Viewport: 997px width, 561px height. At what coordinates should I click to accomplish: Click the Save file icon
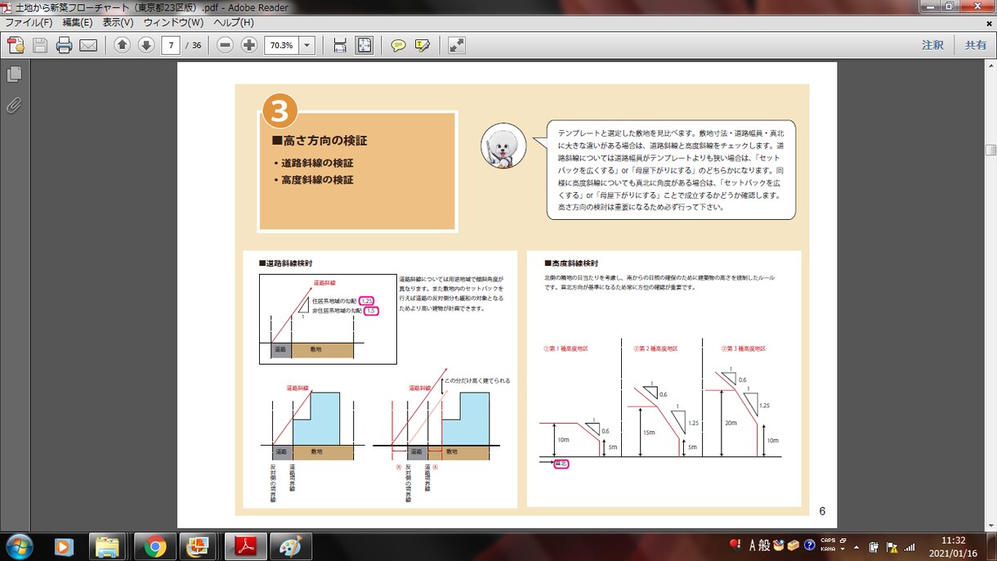(40, 45)
